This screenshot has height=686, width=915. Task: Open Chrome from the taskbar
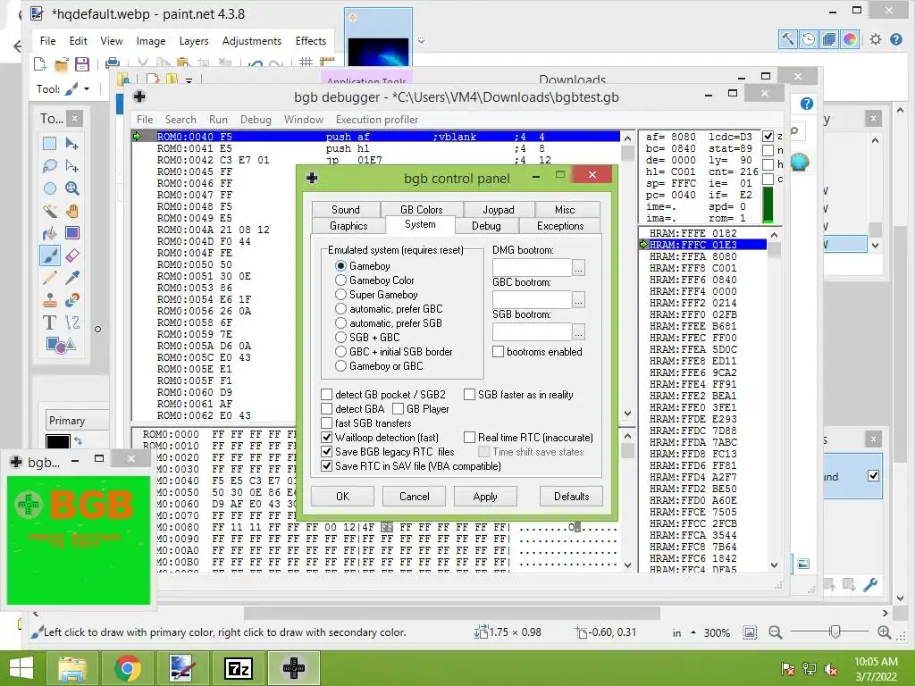(127, 668)
